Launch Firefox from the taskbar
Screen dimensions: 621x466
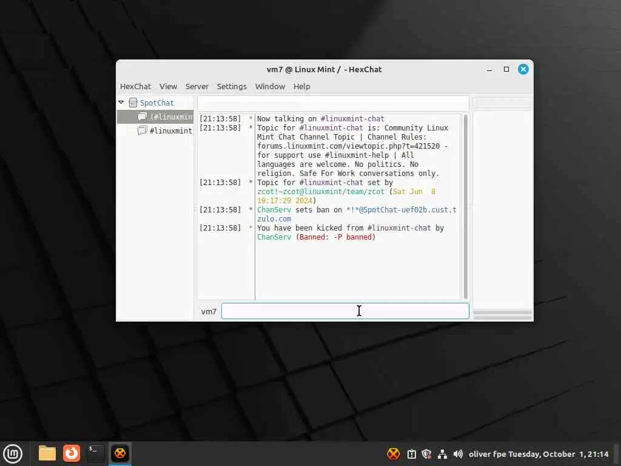coord(72,453)
